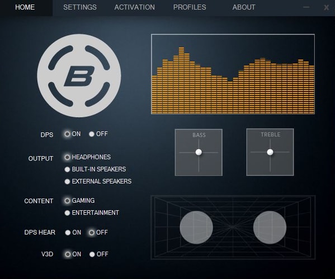The height and width of the screenshot is (279, 335).
Task: Minimize the window with the dash icon
Action: (x=306, y=7)
